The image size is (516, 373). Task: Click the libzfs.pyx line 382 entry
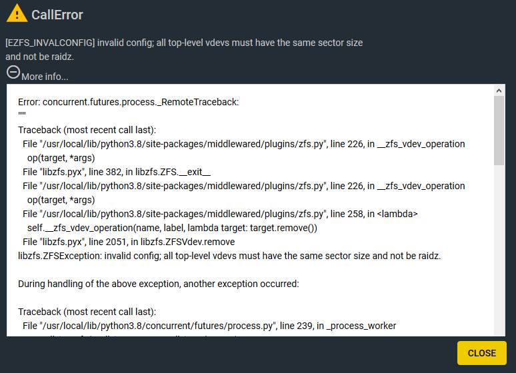(x=117, y=172)
